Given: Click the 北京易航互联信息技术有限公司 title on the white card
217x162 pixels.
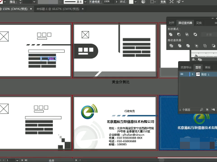Looking at the screenshot, I should 131,121.
